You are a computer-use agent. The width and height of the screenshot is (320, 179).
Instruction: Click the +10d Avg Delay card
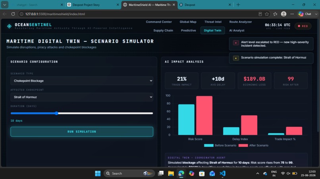click(x=218, y=81)
